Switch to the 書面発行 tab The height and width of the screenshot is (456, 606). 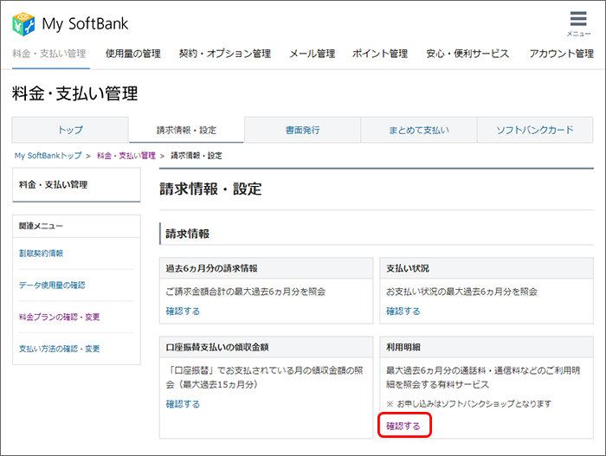click(x=302, y=130)
